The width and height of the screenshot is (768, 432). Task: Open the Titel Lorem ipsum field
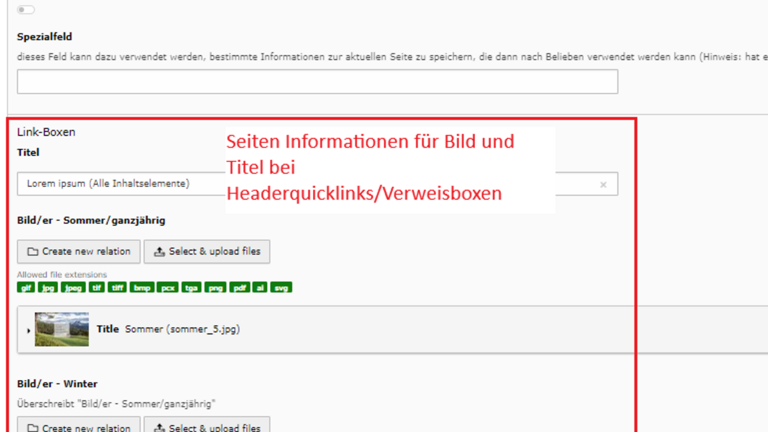coord(120,184)
